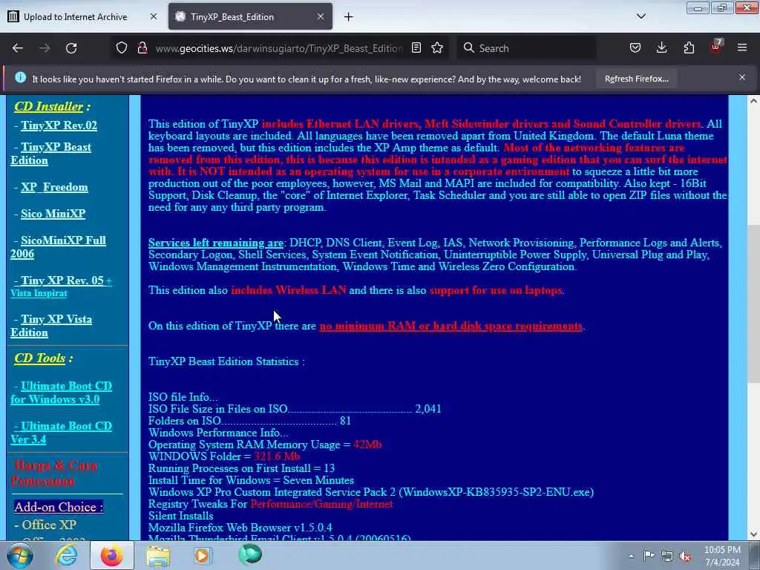Open Ultimate Boot CD for Windows v3.0

click(61, 393)
